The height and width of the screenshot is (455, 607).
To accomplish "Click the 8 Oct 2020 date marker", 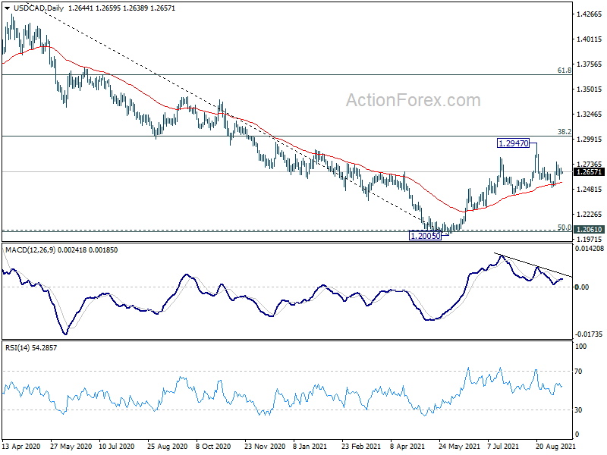I will click(x=214, y=446).
